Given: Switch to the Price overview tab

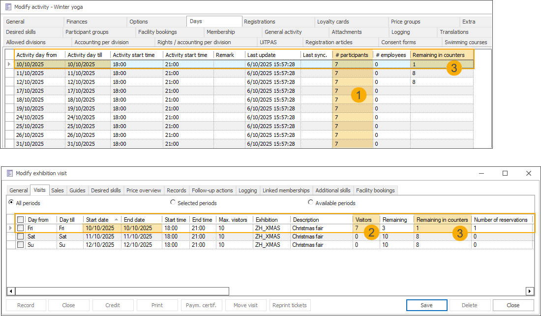Looking at the screenshot, I should tap(144, 190).
